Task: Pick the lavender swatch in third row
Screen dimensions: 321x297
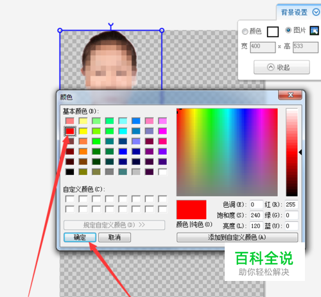Action: (x=136, y=141)
